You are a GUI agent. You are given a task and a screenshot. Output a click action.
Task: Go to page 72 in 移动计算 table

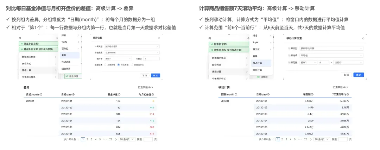(305, 139)
